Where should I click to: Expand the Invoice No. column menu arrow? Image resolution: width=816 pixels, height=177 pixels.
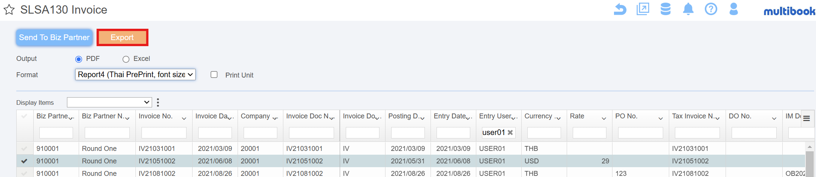184,118
